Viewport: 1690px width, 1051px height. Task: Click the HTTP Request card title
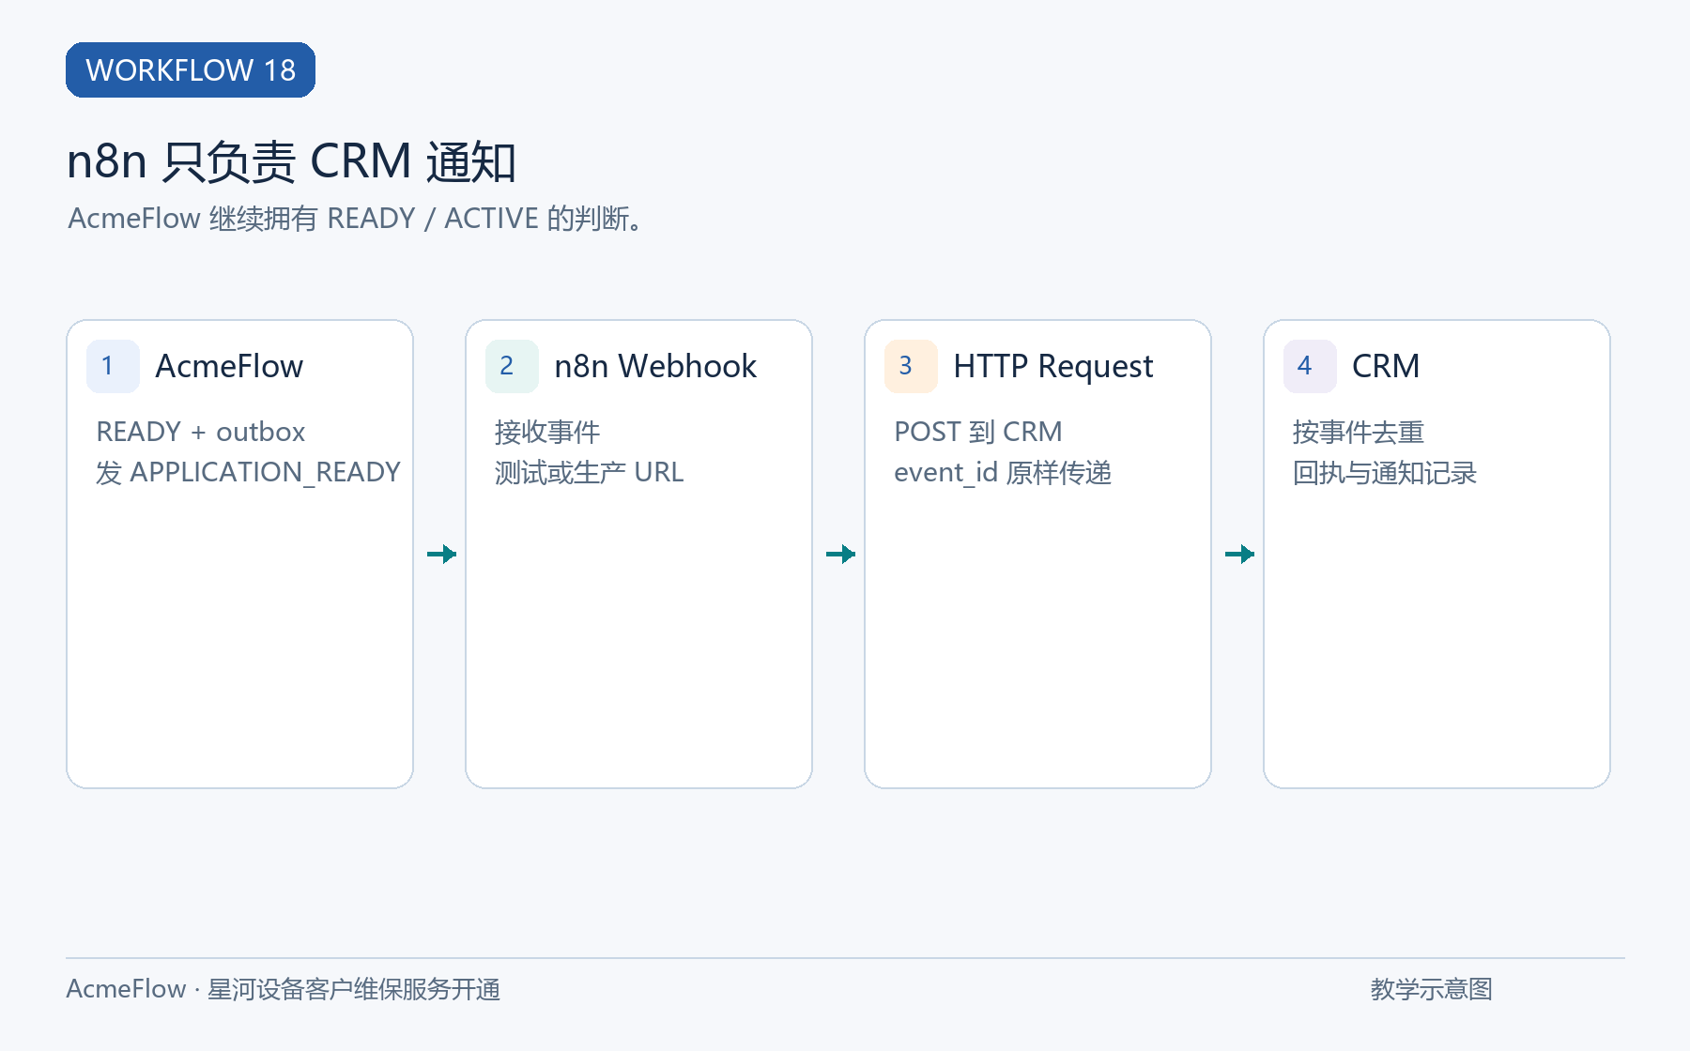(1052, 366)
